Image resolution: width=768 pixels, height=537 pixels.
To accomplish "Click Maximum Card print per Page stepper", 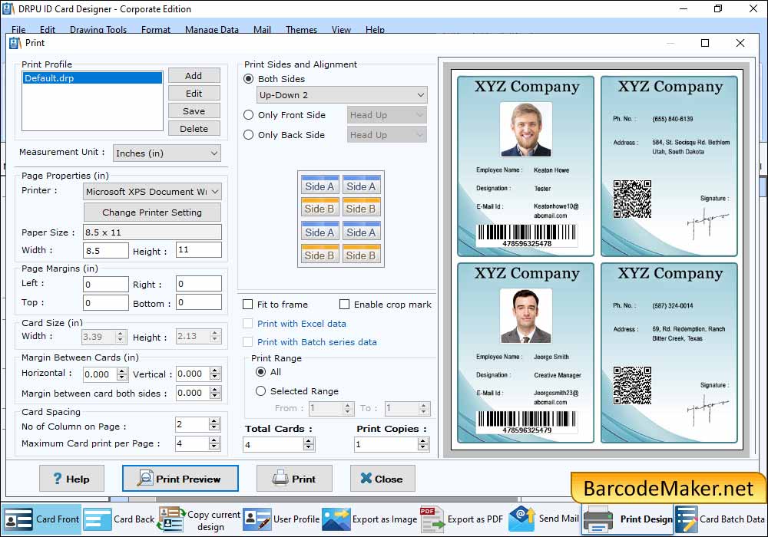I will coord(214,443).
